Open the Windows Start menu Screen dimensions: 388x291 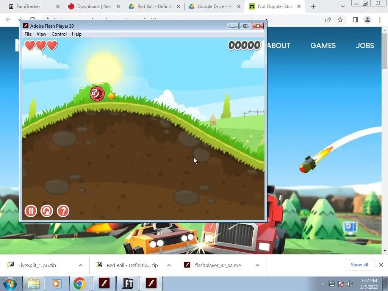click(10, 283)
